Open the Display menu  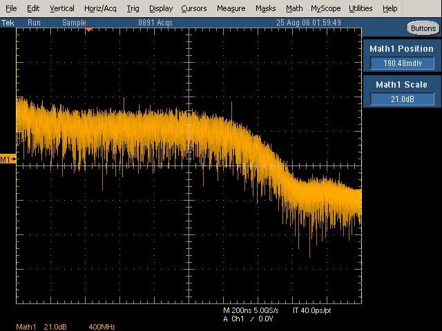[x=161, y=8]
